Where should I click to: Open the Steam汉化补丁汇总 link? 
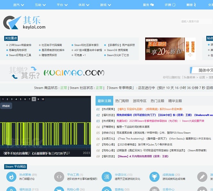[x=118, y=55]
